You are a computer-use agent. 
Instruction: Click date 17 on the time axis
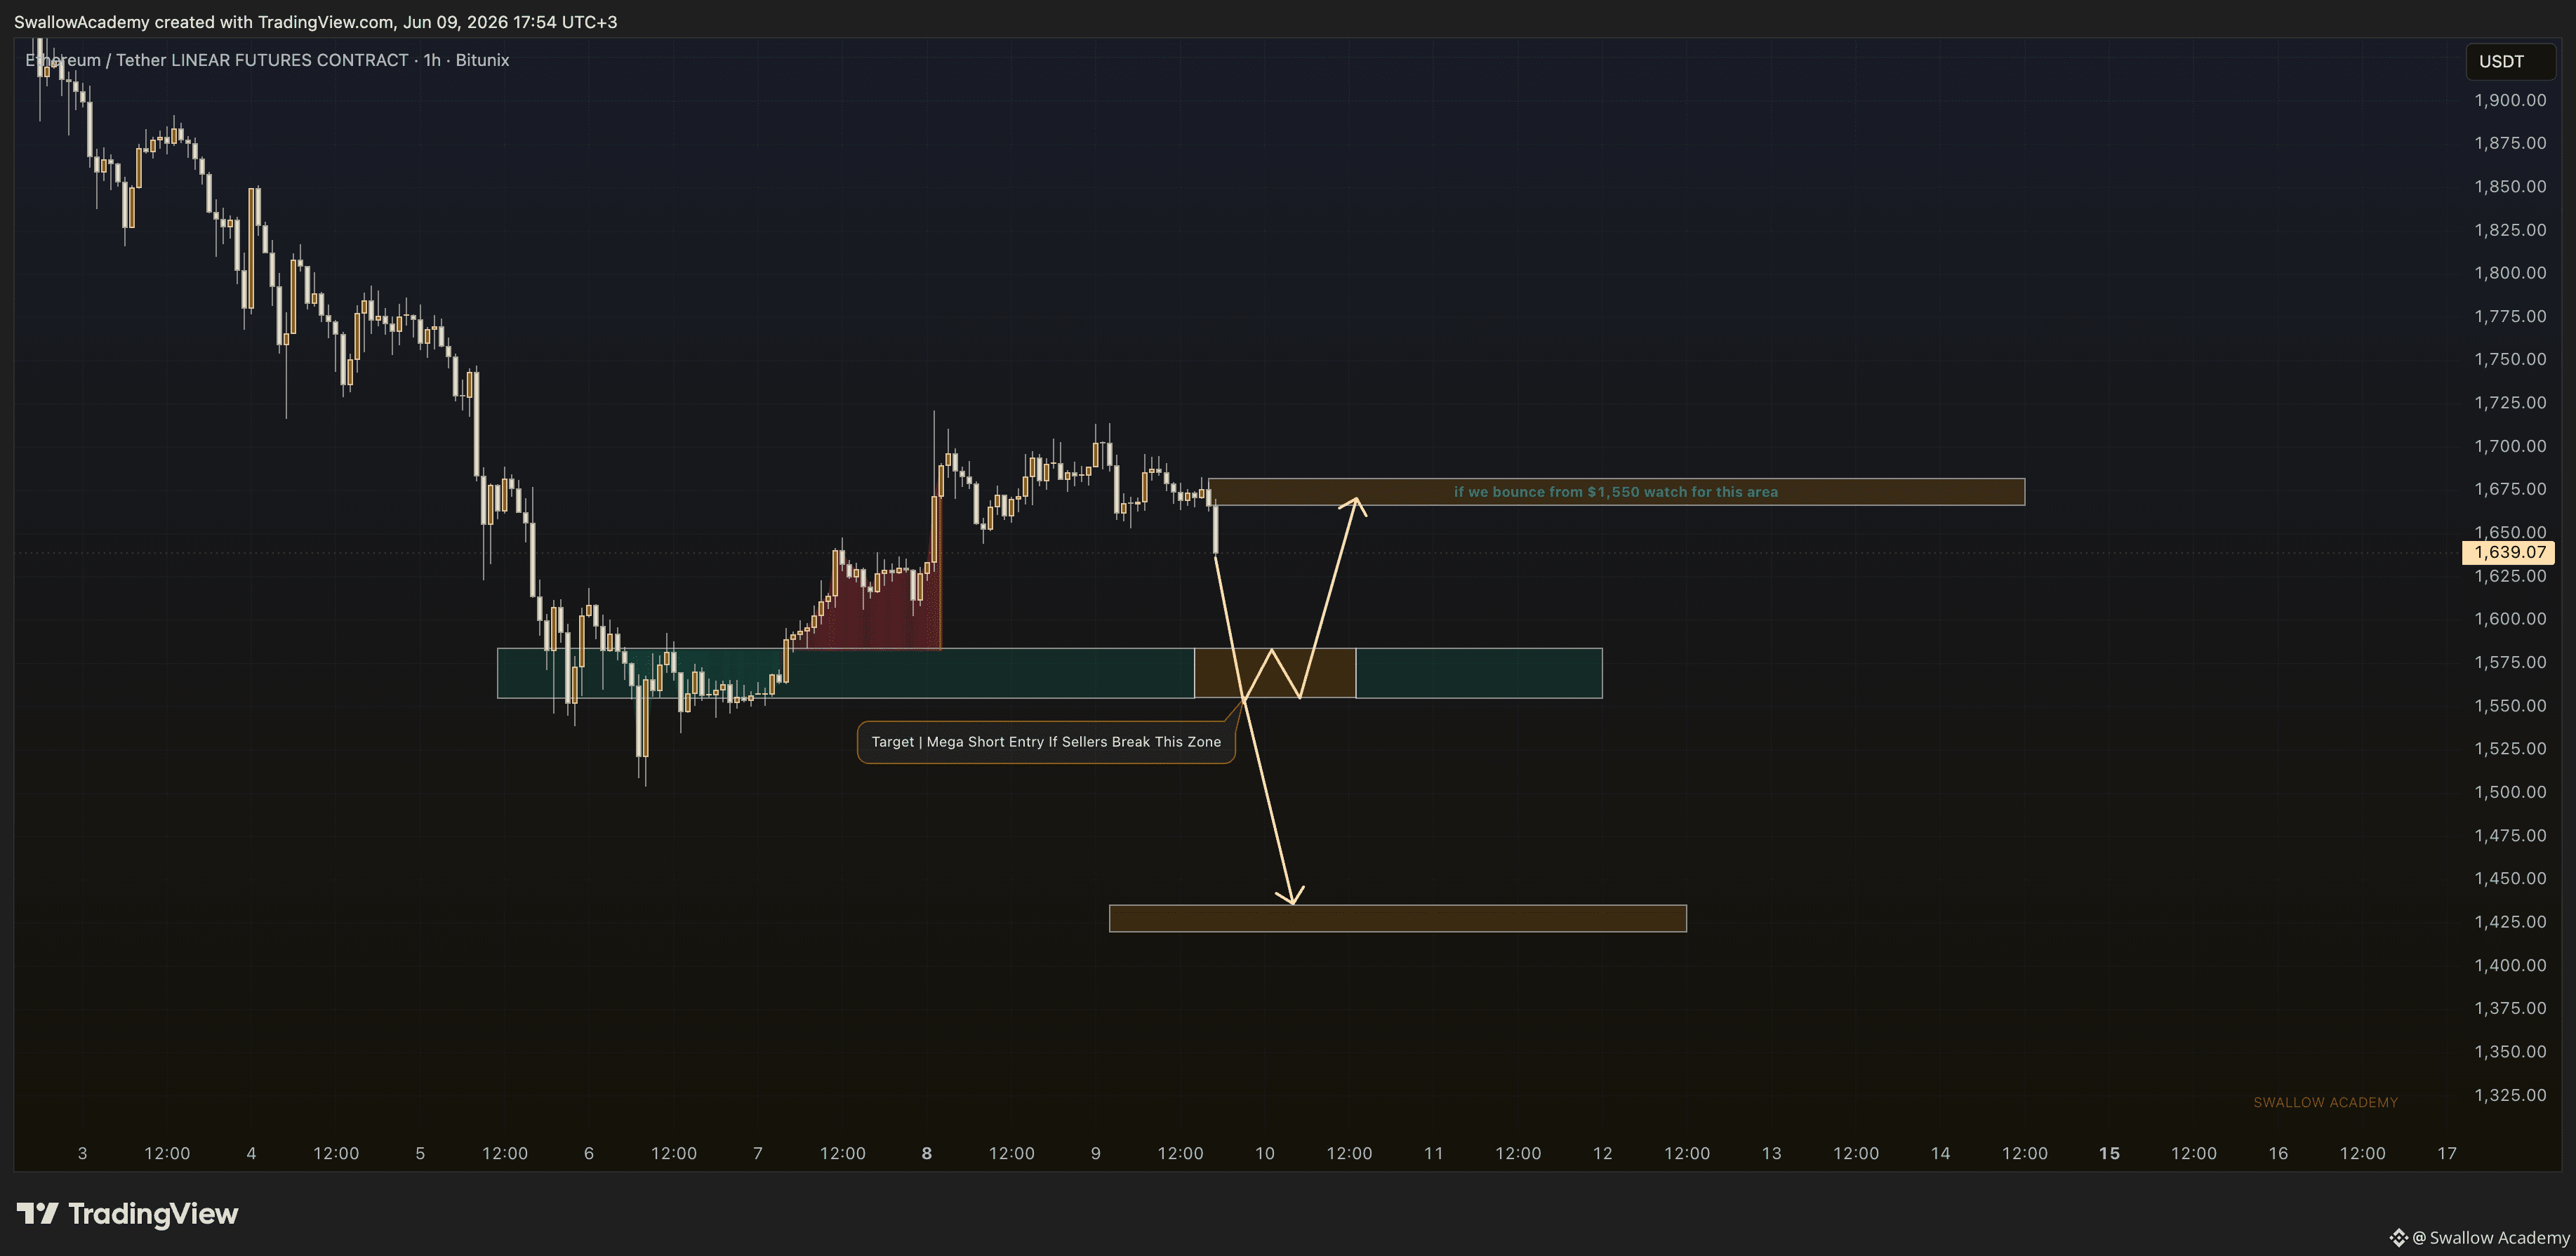(2447, 1153)
